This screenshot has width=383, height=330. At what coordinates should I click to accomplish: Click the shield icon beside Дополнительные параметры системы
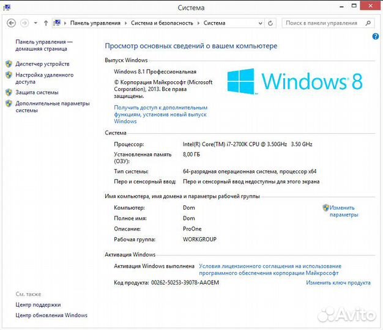pos(9,103)
